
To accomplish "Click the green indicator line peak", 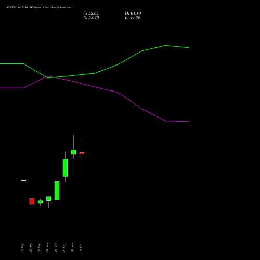I will click(165, 45).
